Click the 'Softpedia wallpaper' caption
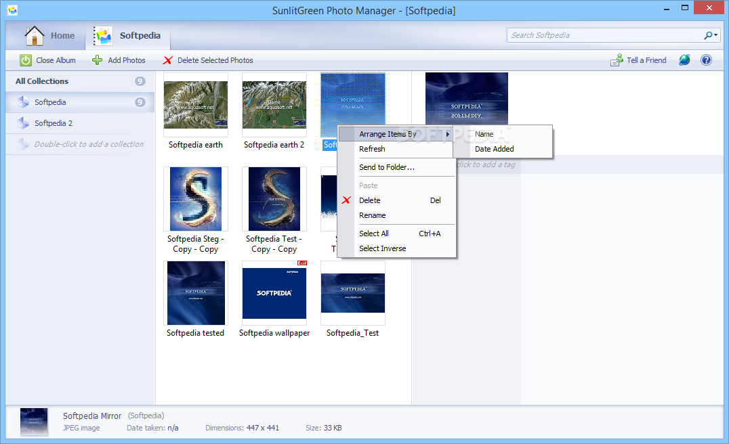The width and height of the screenshot is (729, 444). [274, 333]
